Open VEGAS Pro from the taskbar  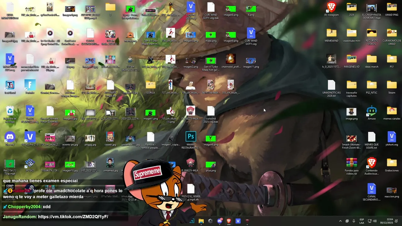coord(238,221)
